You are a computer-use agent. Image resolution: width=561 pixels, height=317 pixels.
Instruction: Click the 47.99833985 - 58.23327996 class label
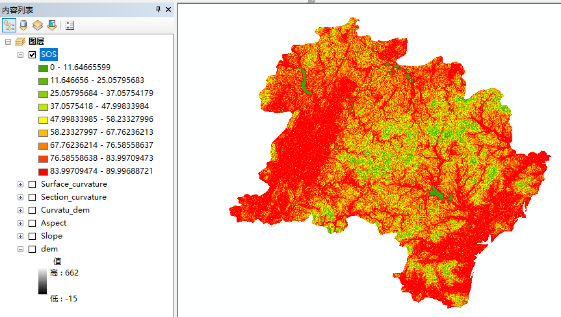point(101,119)
